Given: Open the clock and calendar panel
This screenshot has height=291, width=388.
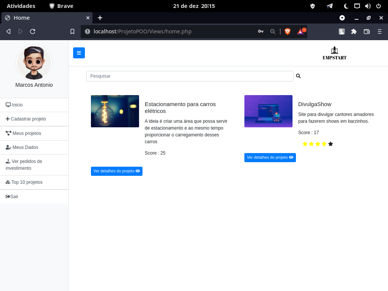Looking at the screenshot, I should click(x=194, y=6).
